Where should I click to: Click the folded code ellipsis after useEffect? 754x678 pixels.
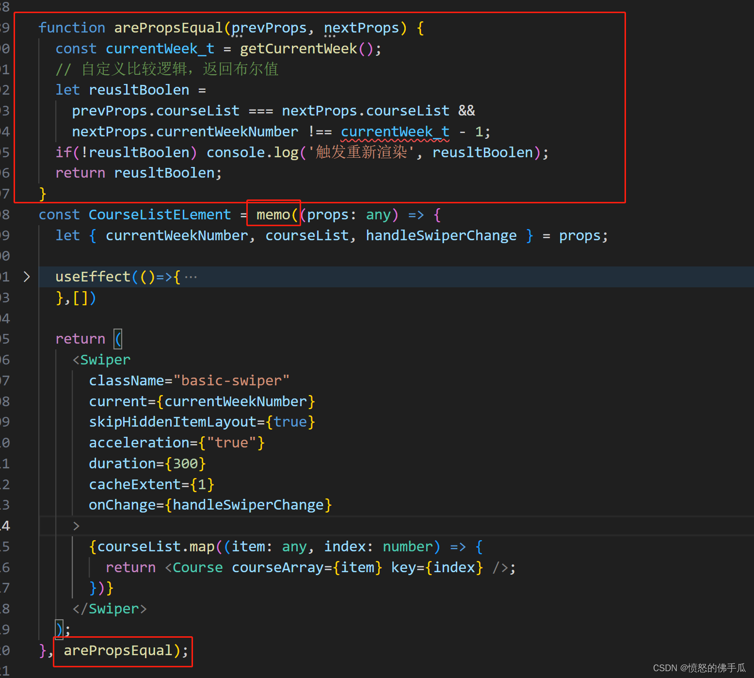tap(191, 277)
